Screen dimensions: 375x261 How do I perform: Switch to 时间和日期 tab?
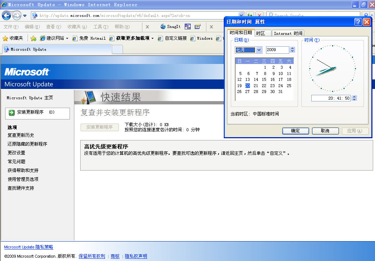click(x=241, y=33)
